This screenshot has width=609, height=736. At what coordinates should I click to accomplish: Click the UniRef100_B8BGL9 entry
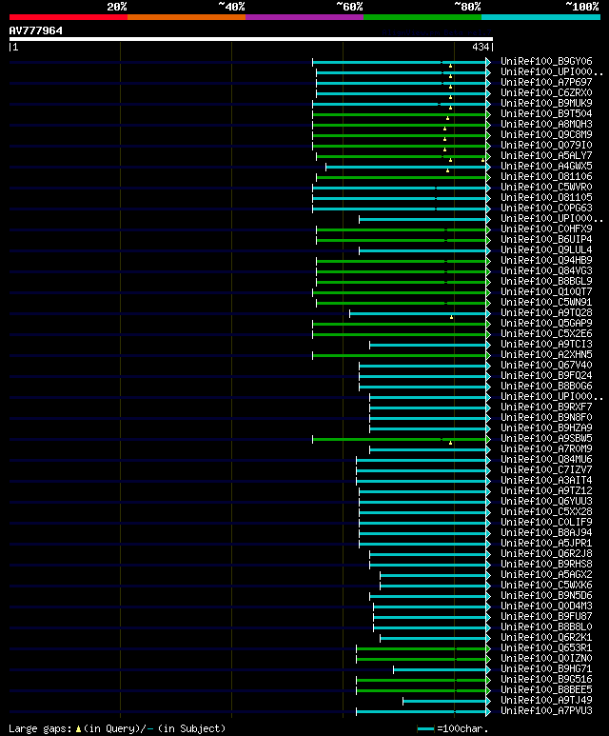(x=546, y=282)
